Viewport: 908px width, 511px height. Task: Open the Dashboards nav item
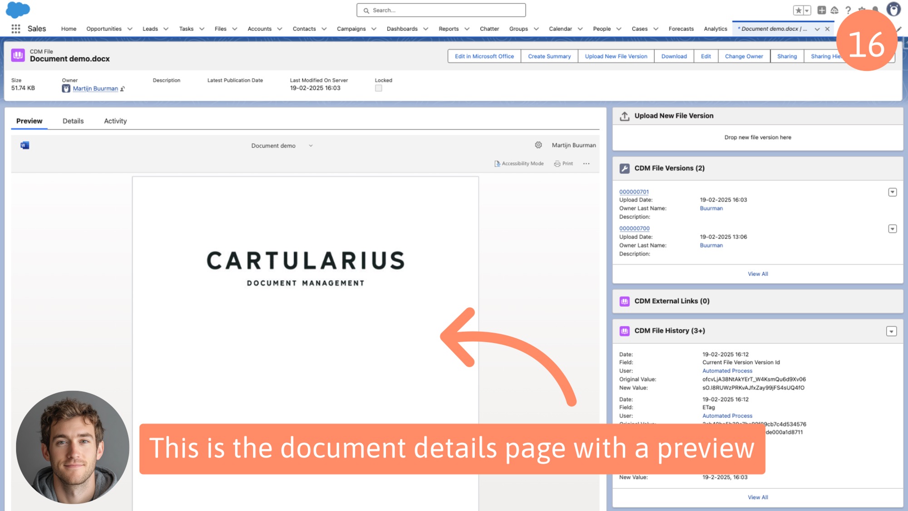[402, 29]
